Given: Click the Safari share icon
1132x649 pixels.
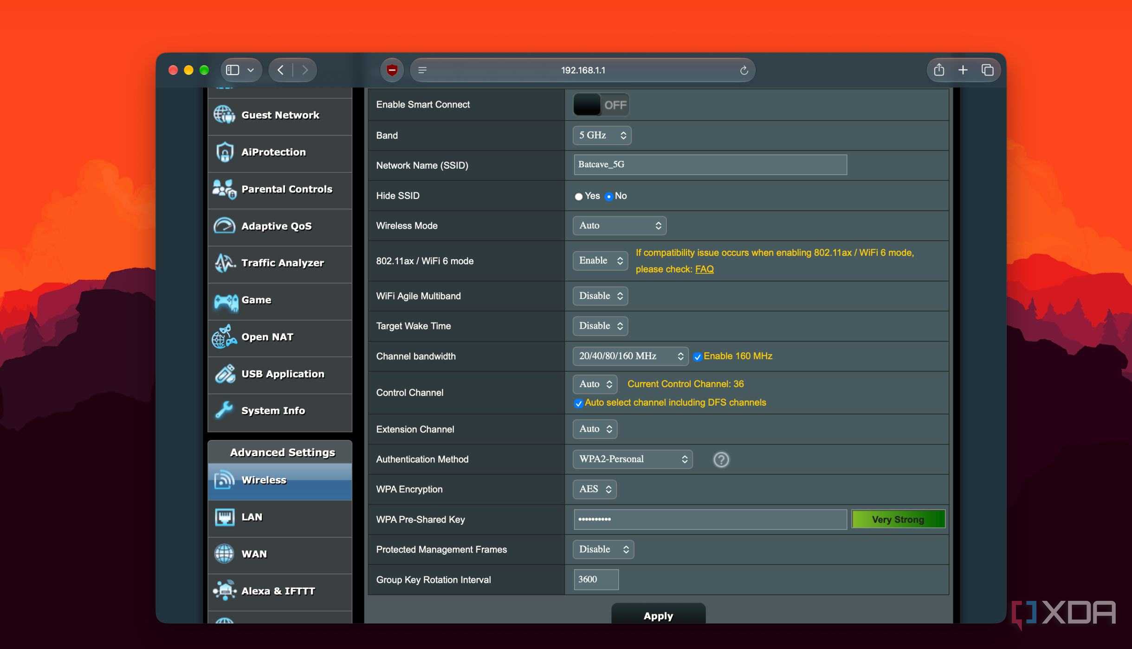Looking at the screenshot, I should (x=939, y=70).
